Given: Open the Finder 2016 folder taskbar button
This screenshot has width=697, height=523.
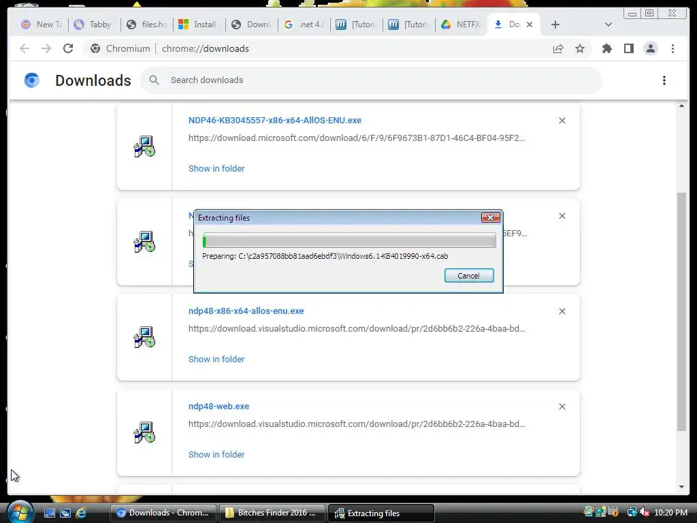Looking at the screenshot, I should tap(272, 513).
